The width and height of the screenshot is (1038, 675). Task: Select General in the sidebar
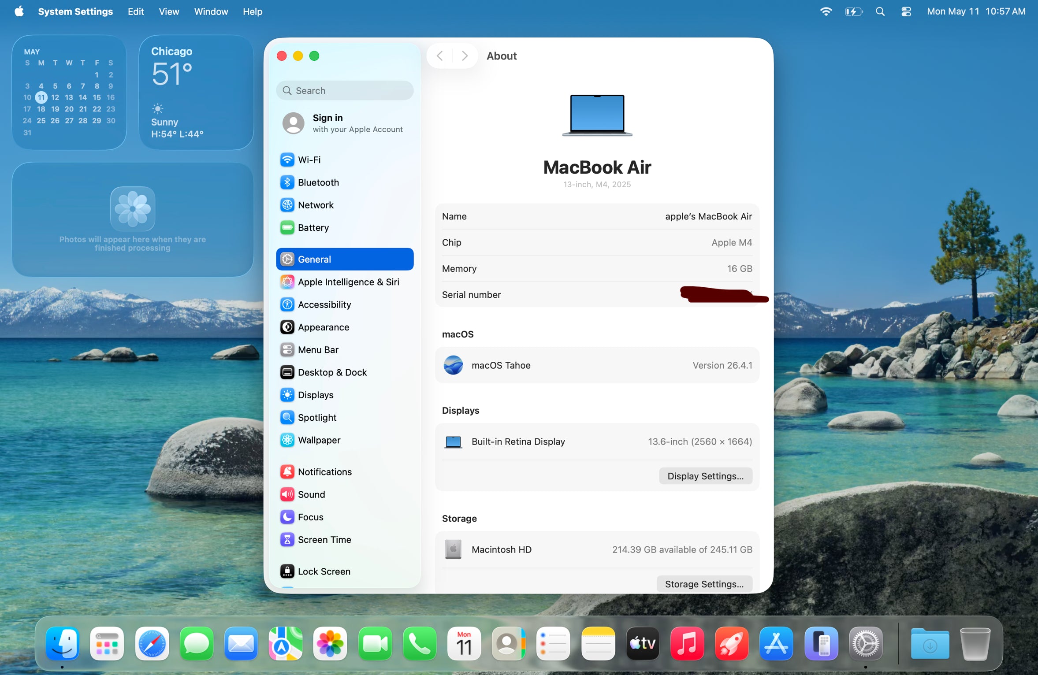point(345,259)
